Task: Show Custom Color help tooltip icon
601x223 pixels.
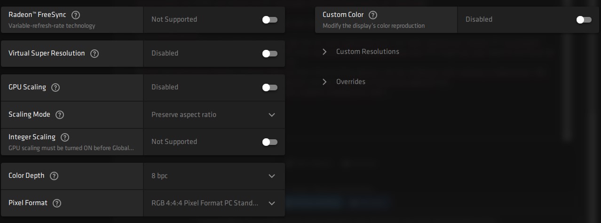Action: coord(373,15)
